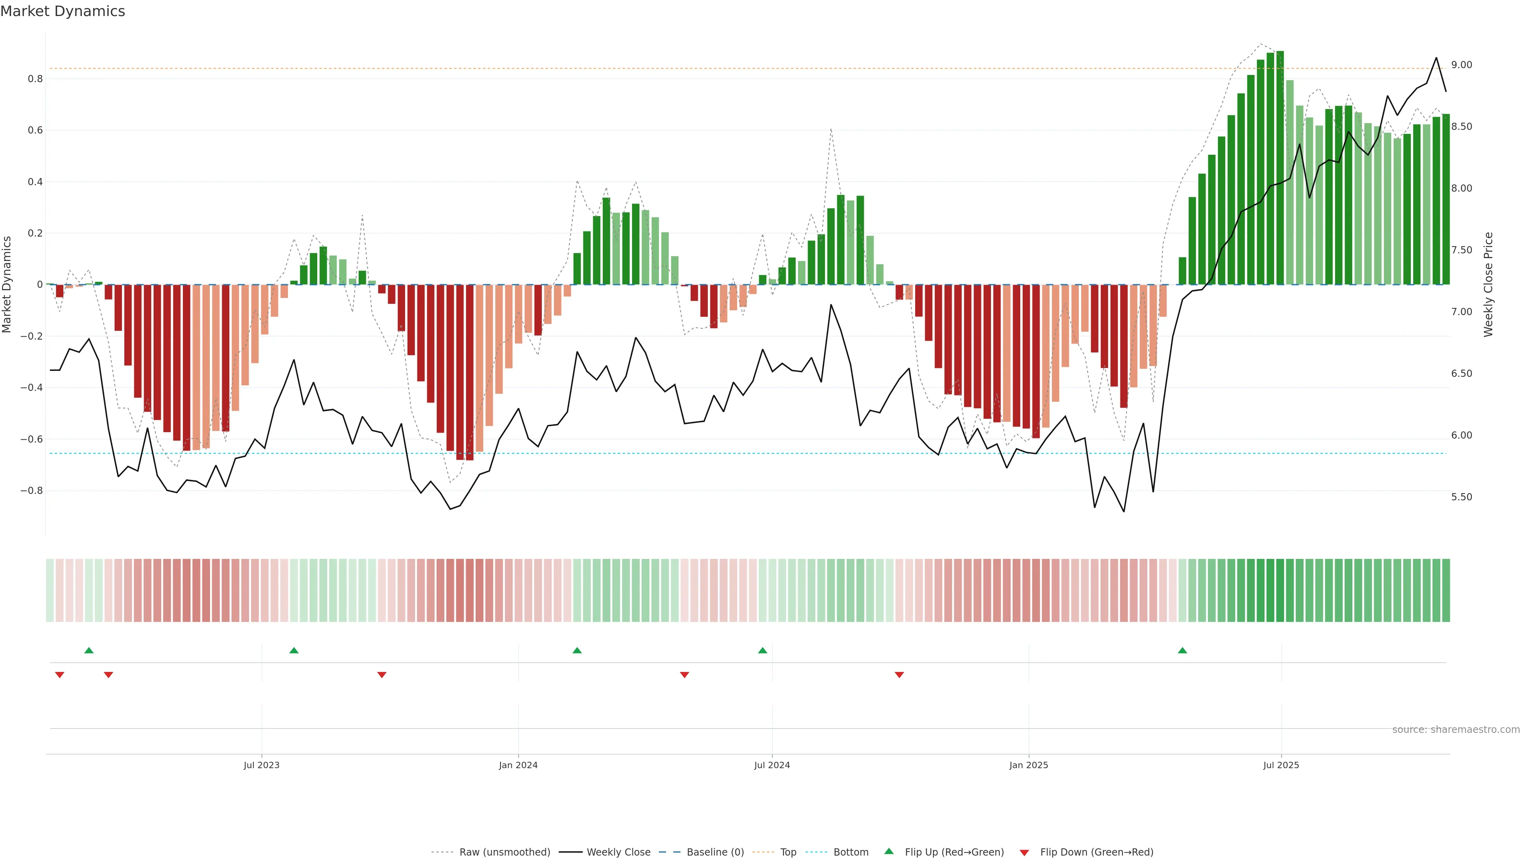The image size is (1540, 866).
Task: Toggle the Bottom legend entry
Action: [x=851, y=852]
